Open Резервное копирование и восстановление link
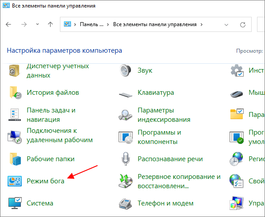The height and width of the screenshot is (217, 265). [179, 181]
